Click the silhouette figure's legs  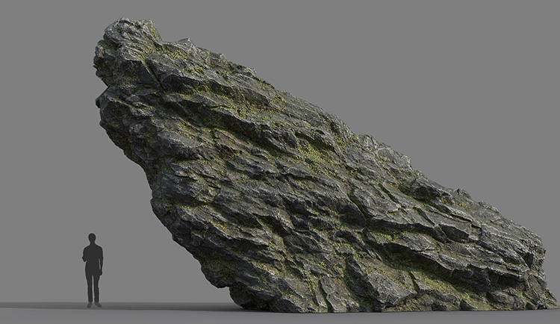coord(93,285)
